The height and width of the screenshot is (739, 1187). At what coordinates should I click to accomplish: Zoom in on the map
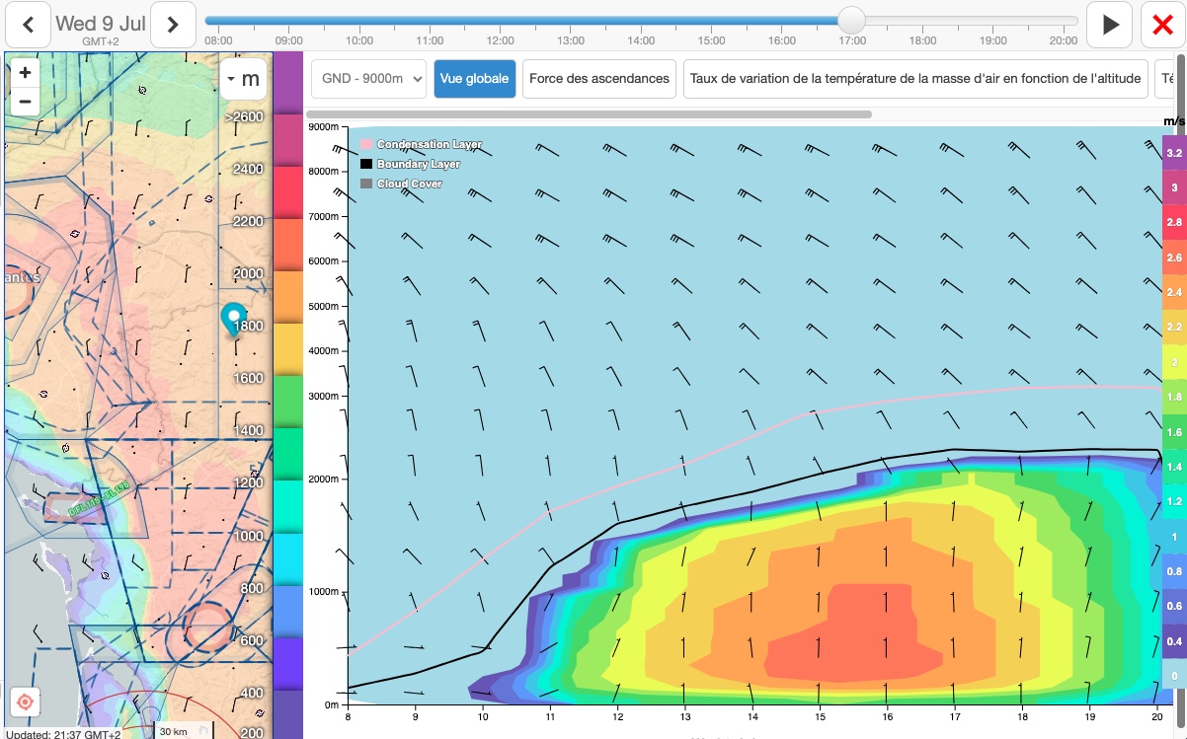pos(25,73)
